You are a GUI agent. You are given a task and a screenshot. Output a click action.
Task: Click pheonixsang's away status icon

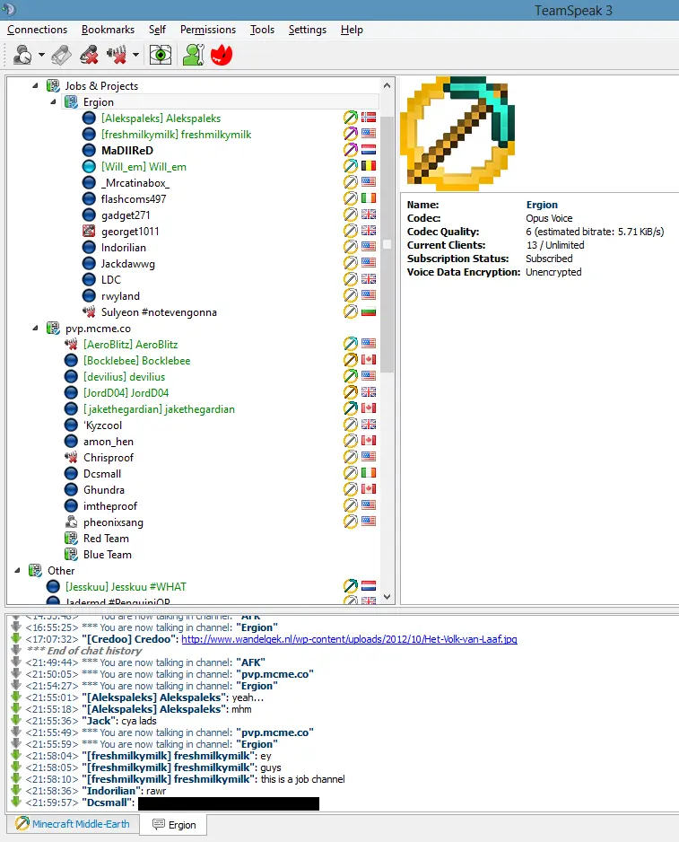coord(71,522)
